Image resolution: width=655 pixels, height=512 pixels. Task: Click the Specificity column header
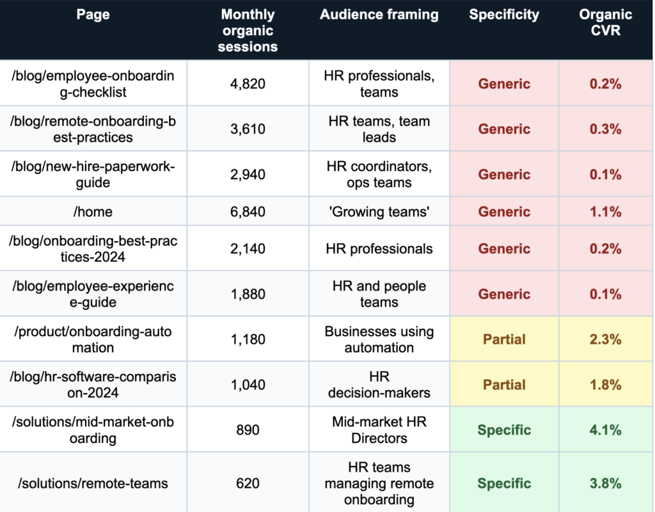tap(504, 15)
